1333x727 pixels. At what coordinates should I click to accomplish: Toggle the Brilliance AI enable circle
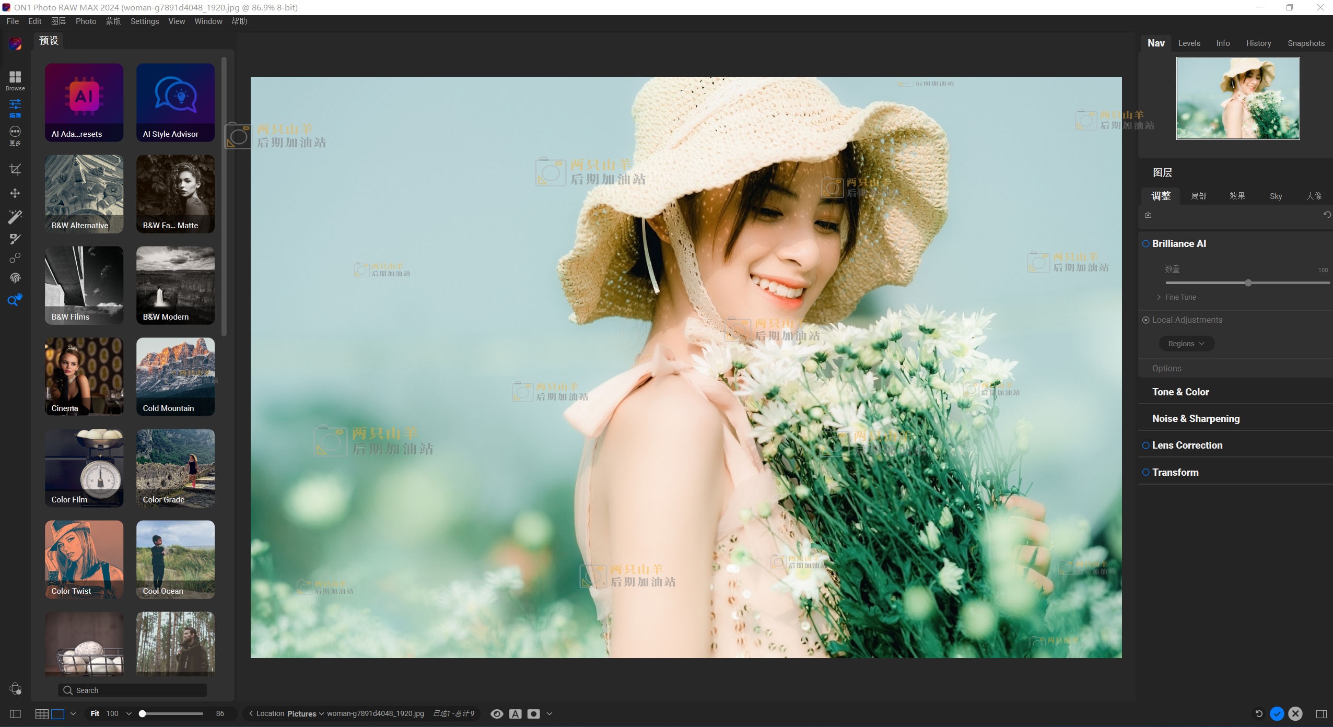1145,244
